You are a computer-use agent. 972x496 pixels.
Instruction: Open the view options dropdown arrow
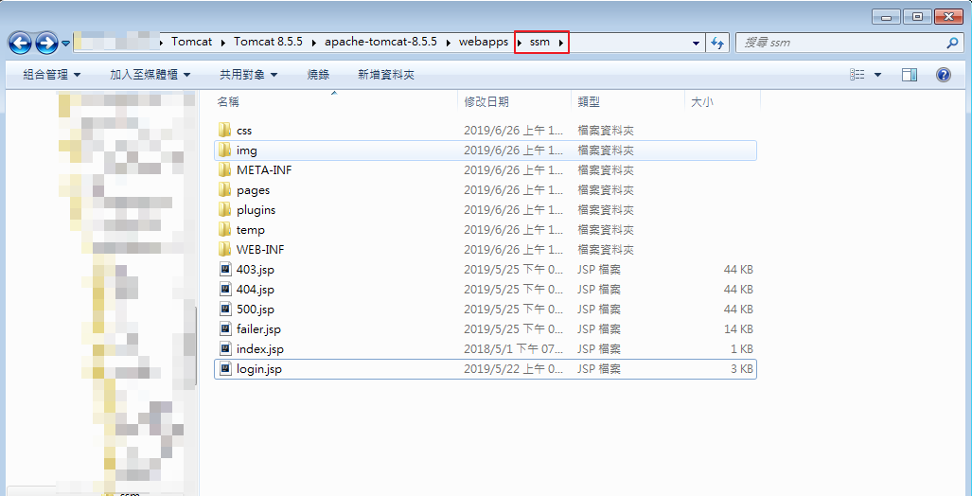point(877,75)
